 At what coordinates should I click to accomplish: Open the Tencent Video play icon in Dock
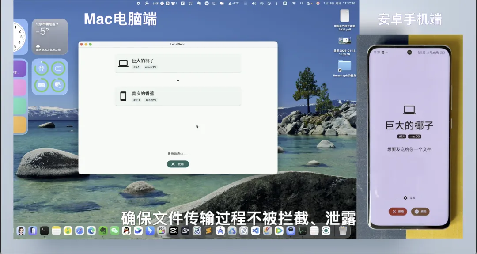(279, 231)
